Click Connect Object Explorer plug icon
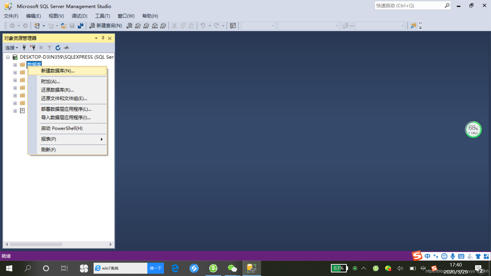Image resolution: width=491 pixels, height=276 pixels. click(24, 48)
